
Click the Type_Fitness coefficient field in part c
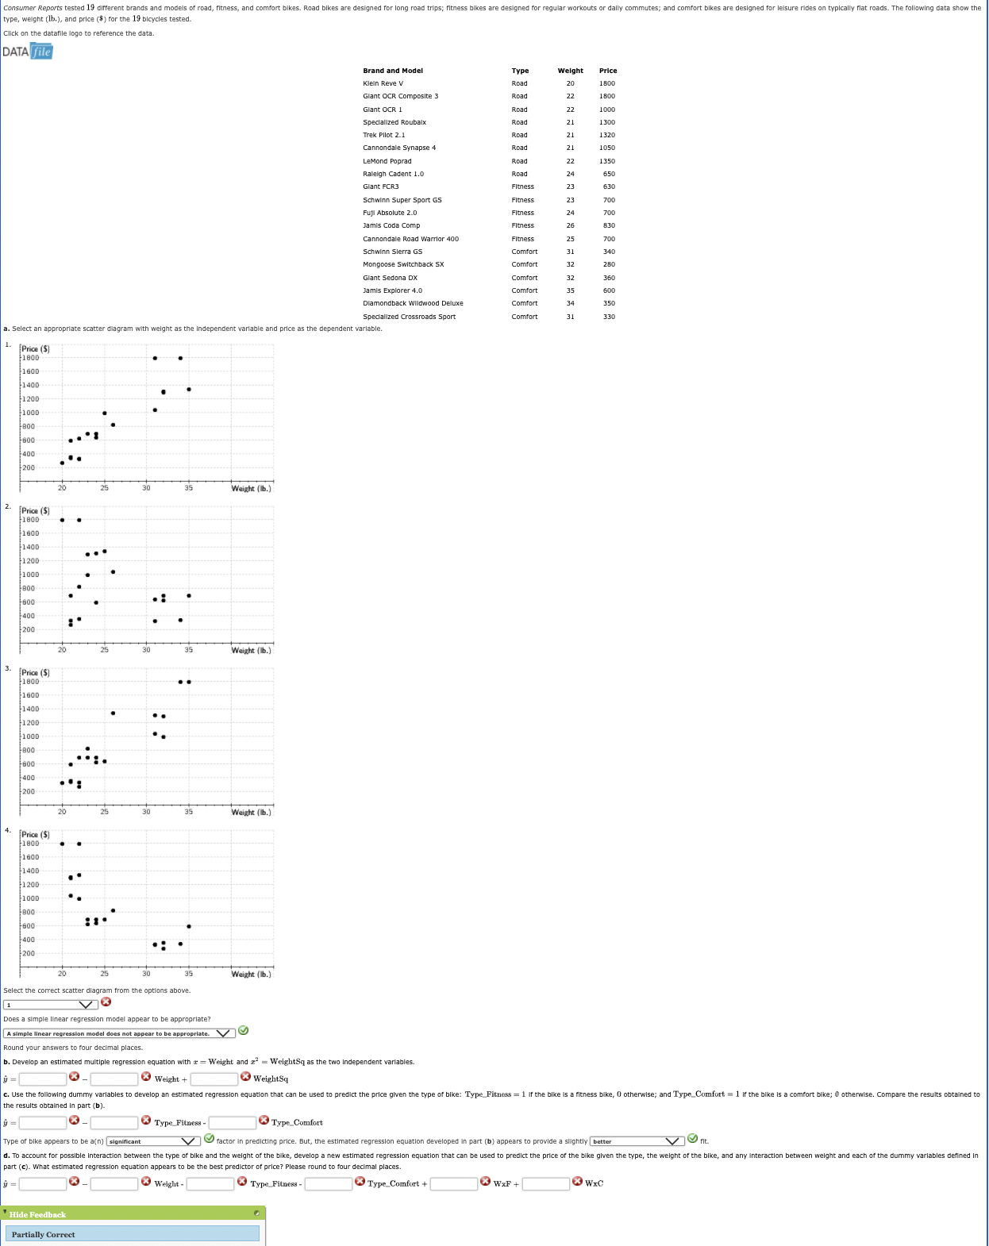point(114,1123)
